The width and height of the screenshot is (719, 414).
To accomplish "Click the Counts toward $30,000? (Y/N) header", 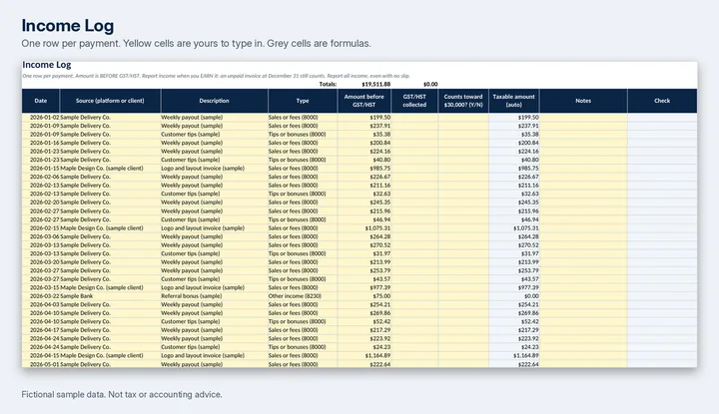I will [463, 101].
